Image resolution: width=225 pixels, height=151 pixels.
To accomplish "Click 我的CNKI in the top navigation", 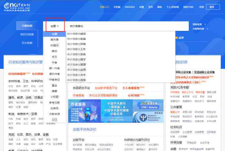I will 188,7.
